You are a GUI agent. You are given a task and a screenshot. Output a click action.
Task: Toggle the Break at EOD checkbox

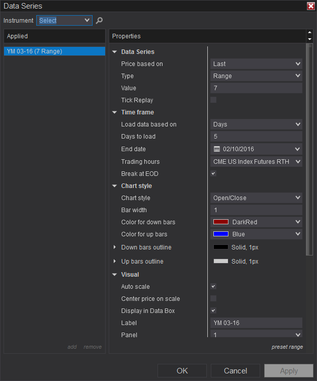pyautogui.click(x=213, y=174)
